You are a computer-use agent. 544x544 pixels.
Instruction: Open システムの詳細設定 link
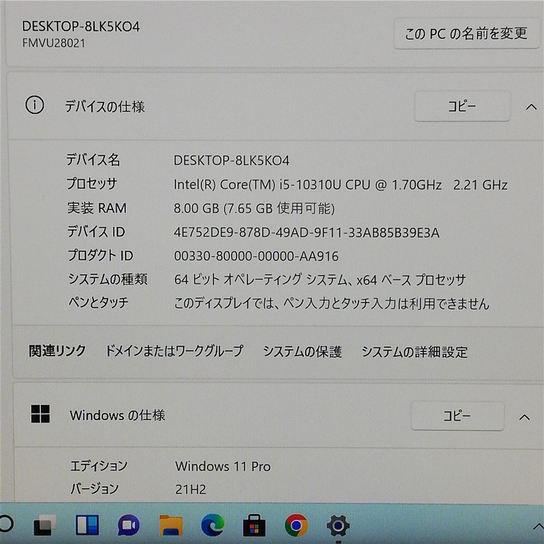coord(415,352)
